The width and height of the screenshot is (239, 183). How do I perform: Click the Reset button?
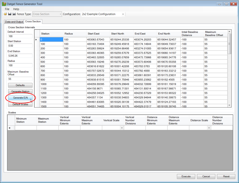tap(226, 176)
